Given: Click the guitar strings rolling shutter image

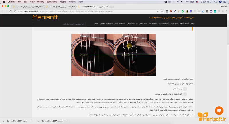Looking at the screenshot, I should [113, 55].
